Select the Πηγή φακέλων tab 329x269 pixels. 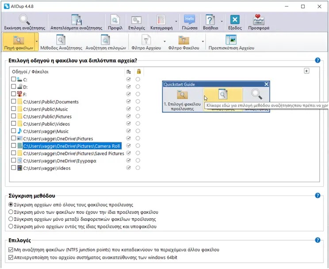coord(19,42)
